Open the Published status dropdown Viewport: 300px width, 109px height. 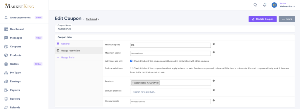tap(93, 19)
